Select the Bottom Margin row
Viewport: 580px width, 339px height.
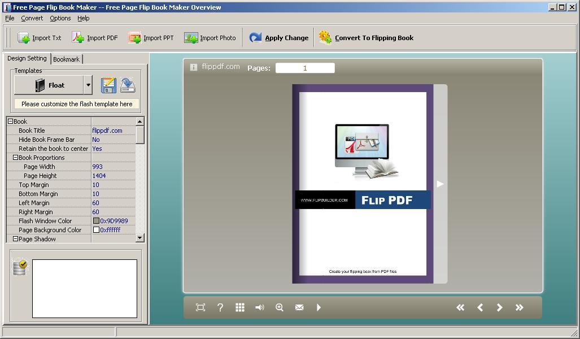(x=71, y=194)
